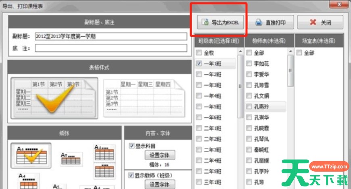The height and width of the screenshot is (189, 351).
Task: Select teacher 孔丽媛 checkbox
Action: click(x=249, y=160)
